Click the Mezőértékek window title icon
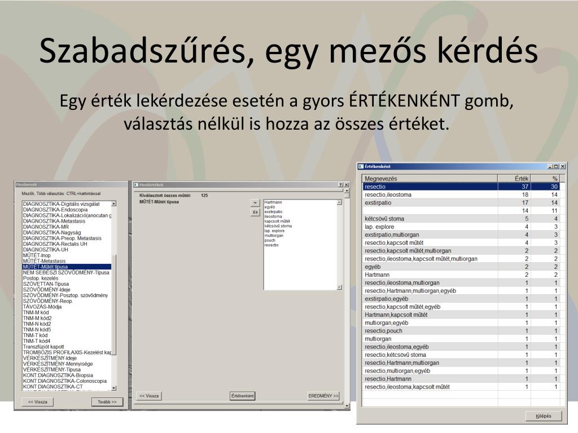 click(x=135, y=185)
